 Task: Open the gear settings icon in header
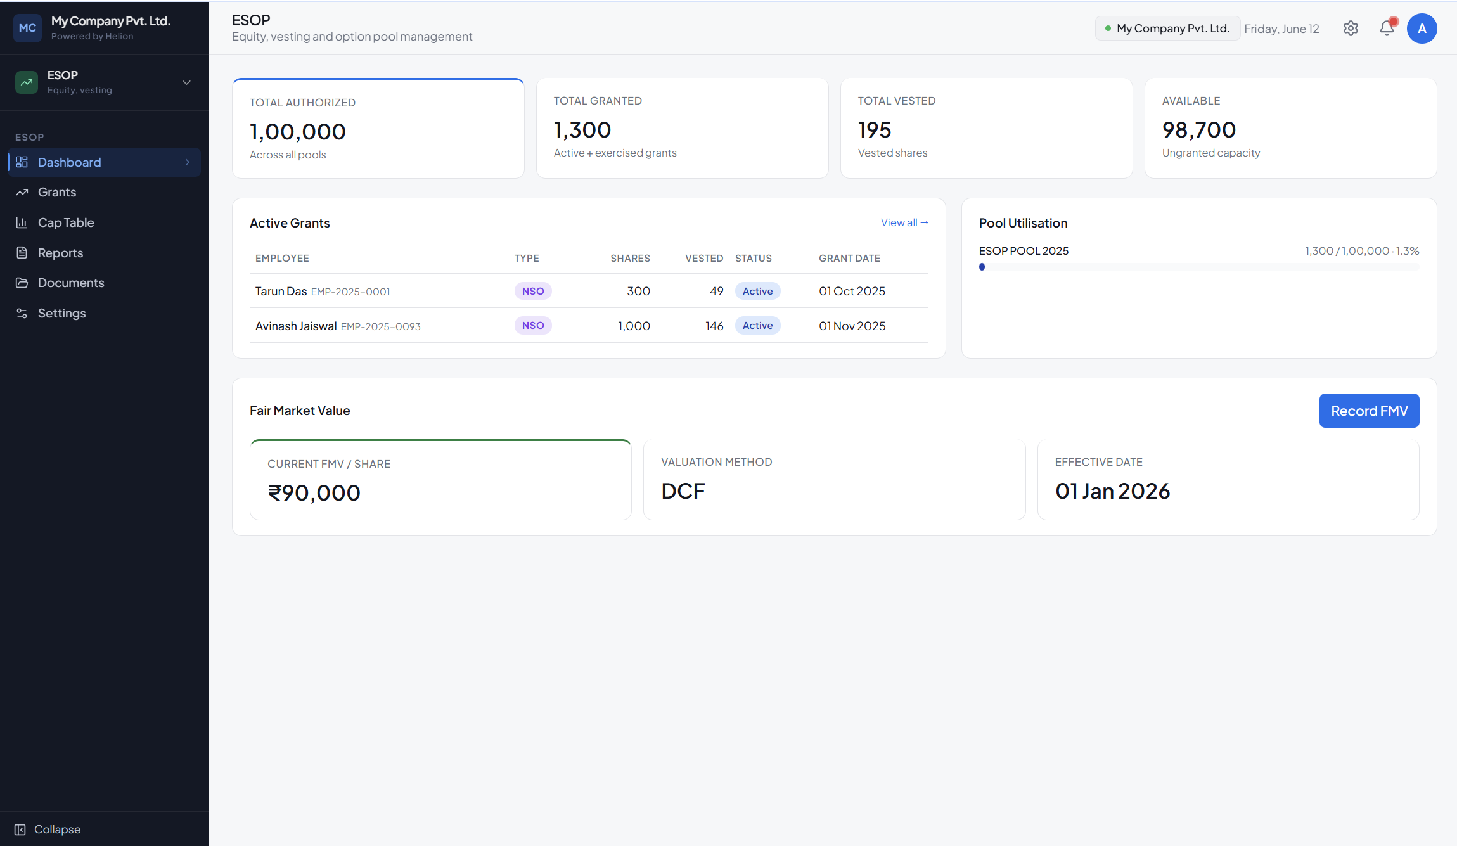click(1351, 29)
